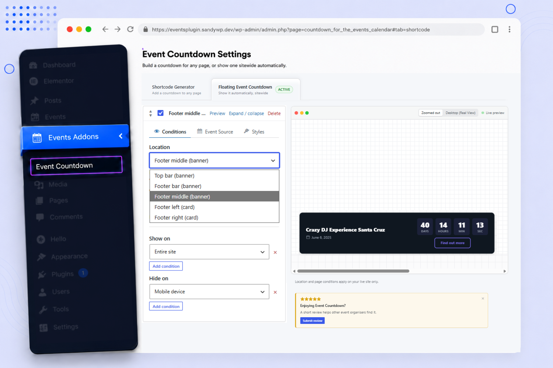Remove the Mobile device hide condition
Viewport: 553px width, 368px height.
pyautogui.click(x=275, y=292)
